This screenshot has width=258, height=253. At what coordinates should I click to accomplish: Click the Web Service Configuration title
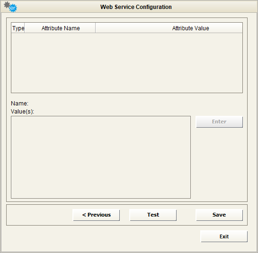(x=136, y=7)
